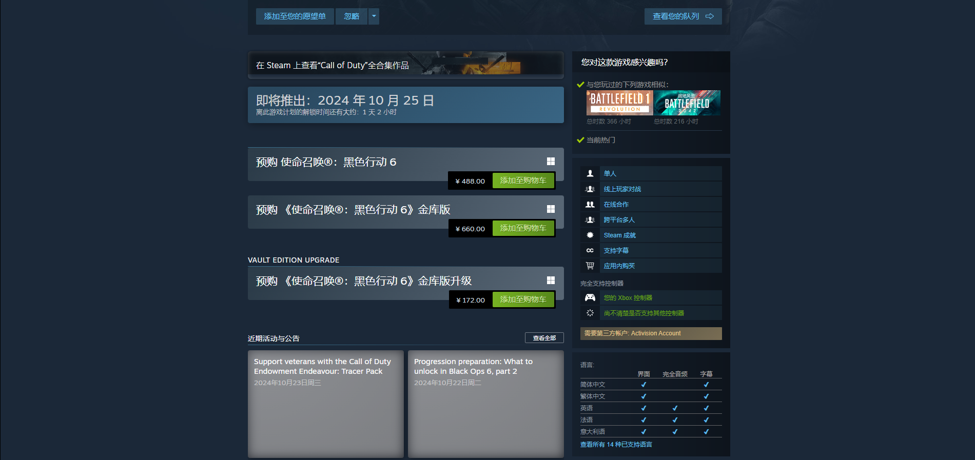This screenshot has width=975, height=460.
Task: Open the Battlefield 1 Revolution thumbnail
Action: [619, 103]
